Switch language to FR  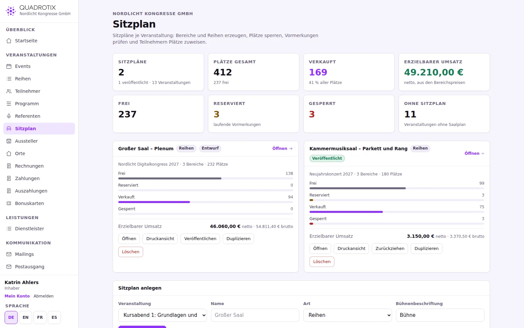coord(40,318)
